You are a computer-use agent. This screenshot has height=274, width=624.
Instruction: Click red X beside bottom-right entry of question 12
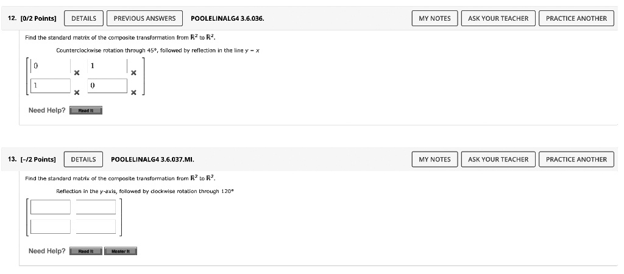[133, 93]
